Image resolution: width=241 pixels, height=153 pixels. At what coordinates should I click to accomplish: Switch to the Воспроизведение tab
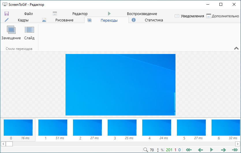coord(142,14)
